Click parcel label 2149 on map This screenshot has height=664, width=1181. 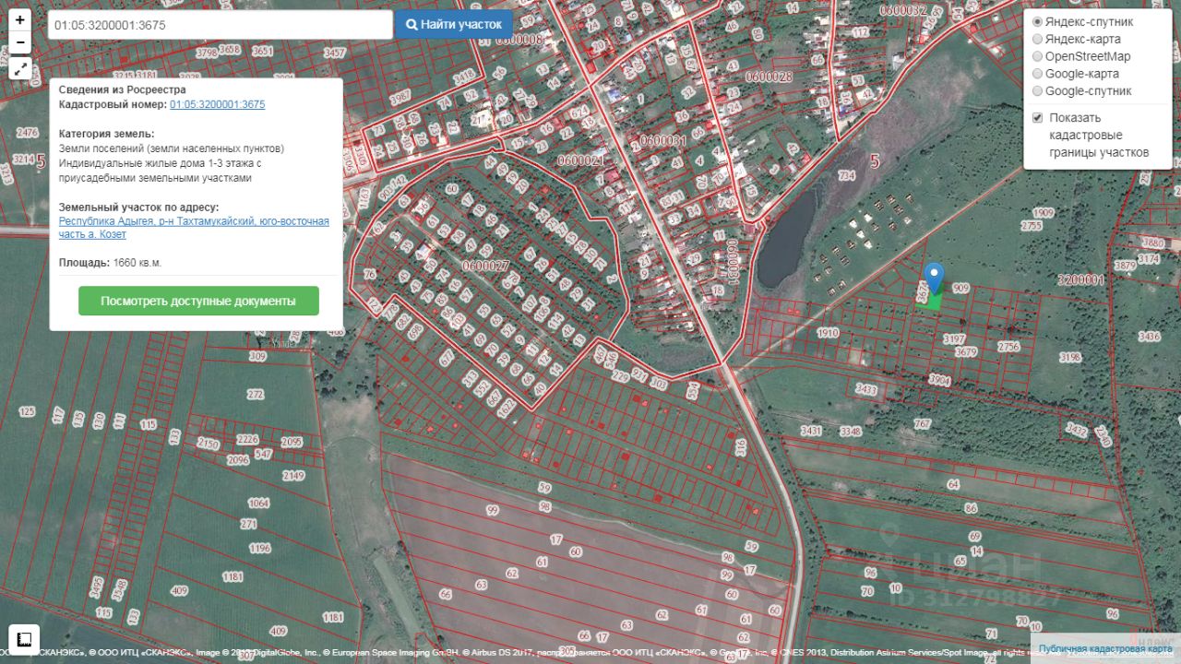(293, 476)
